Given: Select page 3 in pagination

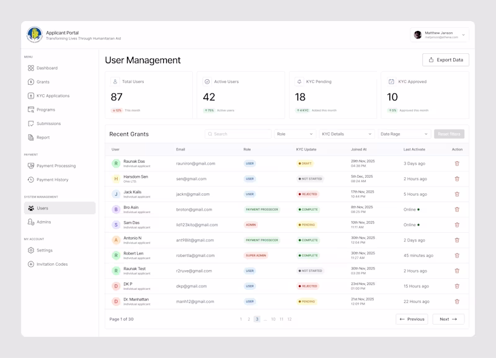Looking at the screenshot, I should click(257, 319).
